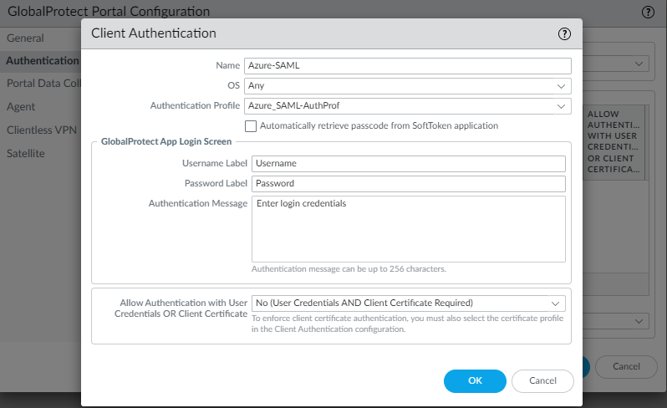Screen dimensions: 667x408
Task: Cancel the Client Authentication dialog
Action: coord(542,380)
